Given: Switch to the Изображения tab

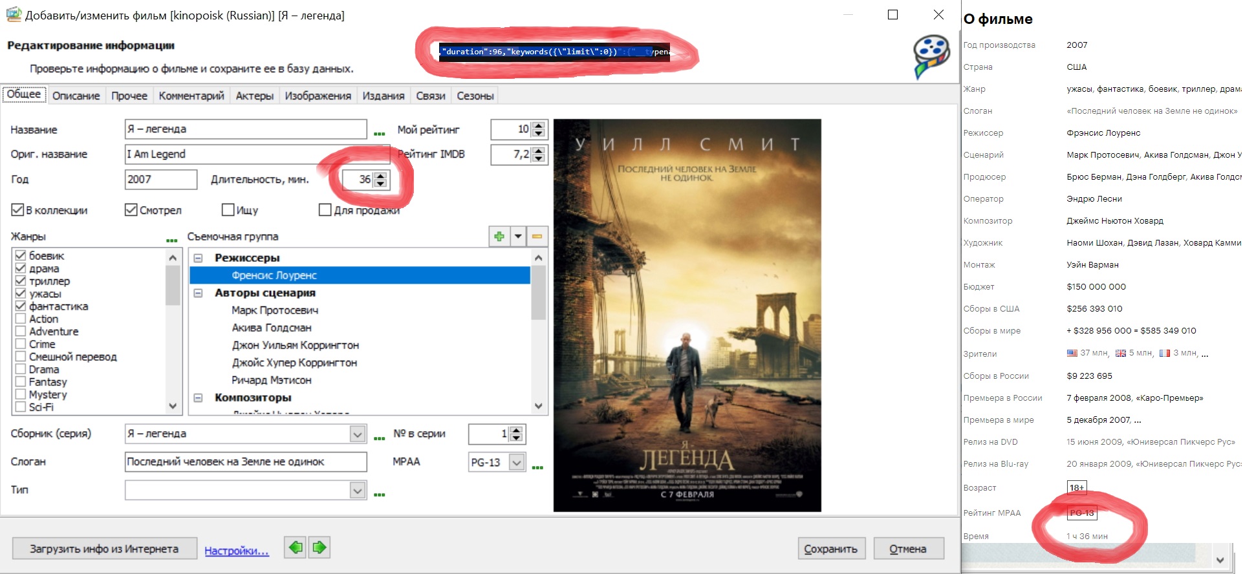Looking at the screenshot, I should (x=318, y=96).
